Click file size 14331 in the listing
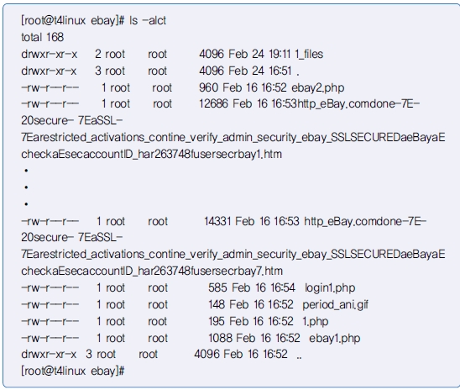 point(217,221)
